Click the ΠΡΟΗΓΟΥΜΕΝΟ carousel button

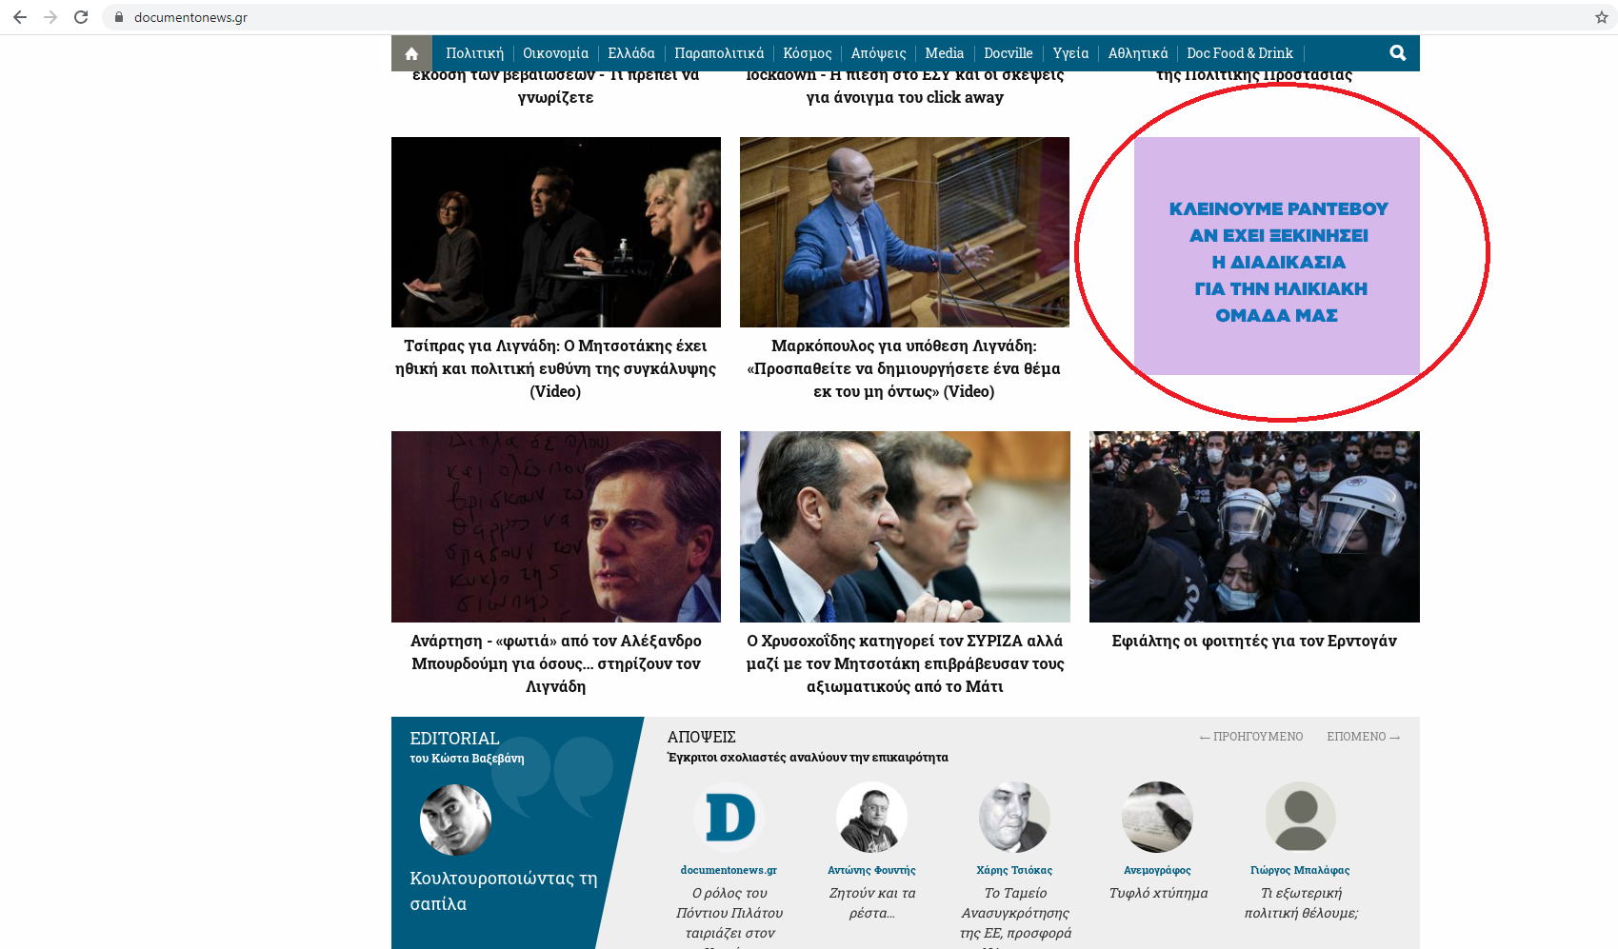click(1250, 737)
